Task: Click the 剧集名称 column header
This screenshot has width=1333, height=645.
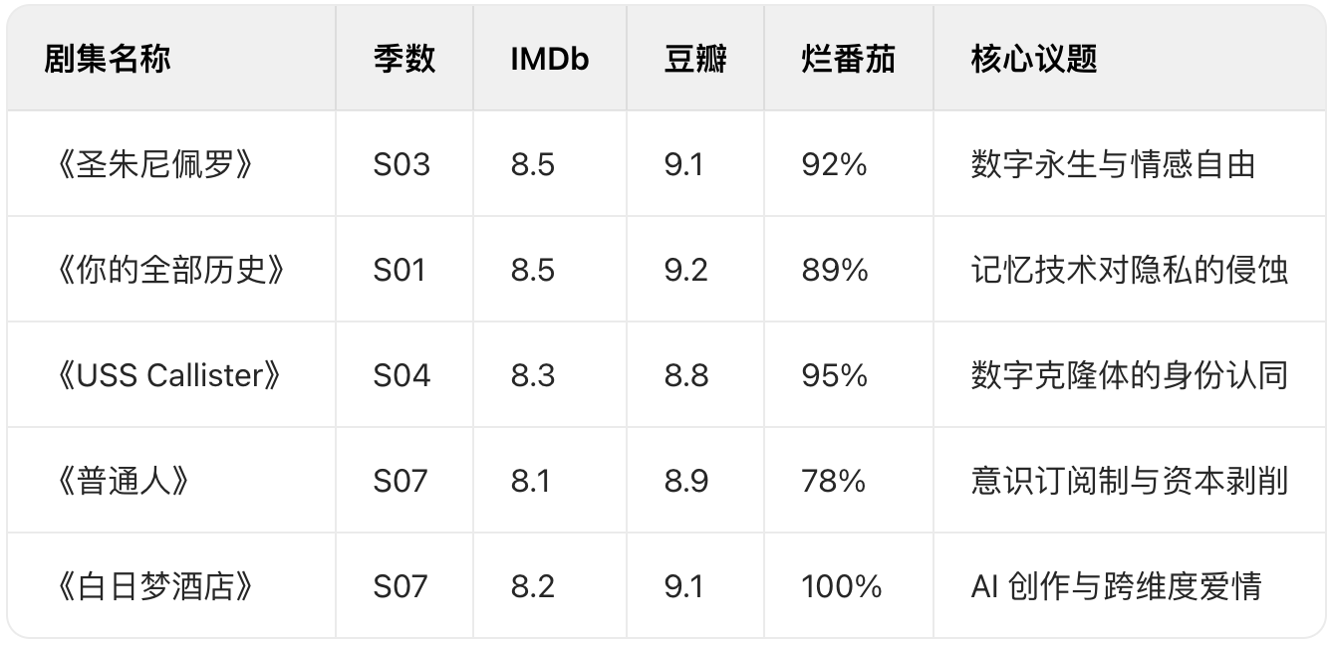Action: click(x=108, y=59)
